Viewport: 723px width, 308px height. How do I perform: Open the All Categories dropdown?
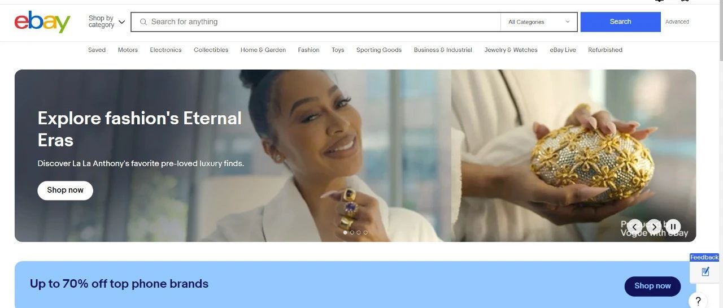point(539,22)
